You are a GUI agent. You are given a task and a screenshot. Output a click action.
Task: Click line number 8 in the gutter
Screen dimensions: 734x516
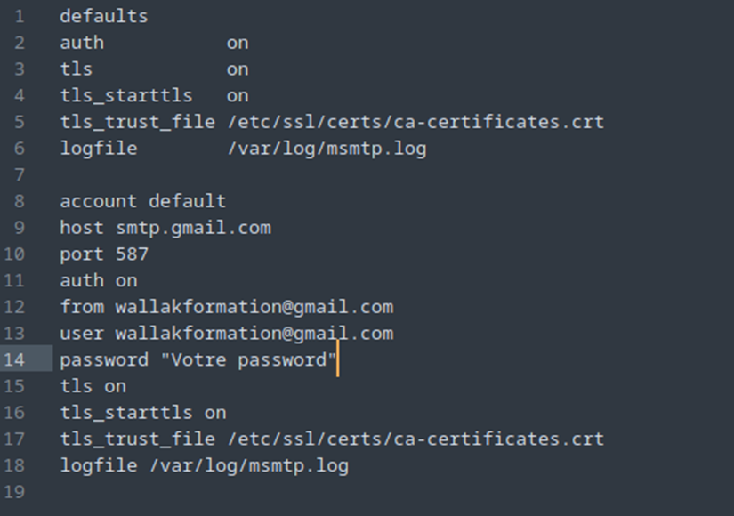click(x=20, y=201)
